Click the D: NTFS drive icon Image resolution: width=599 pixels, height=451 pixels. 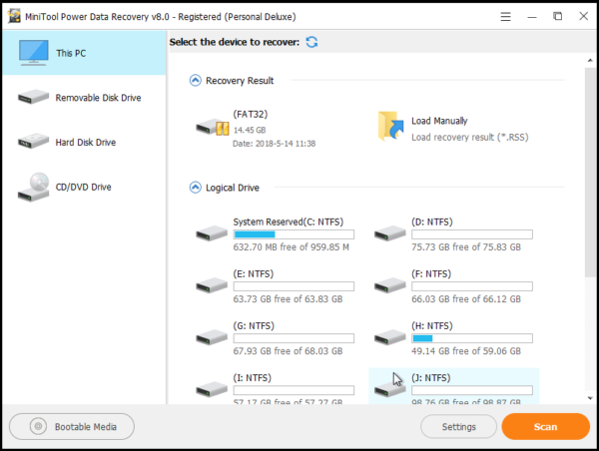click(390, 232)
